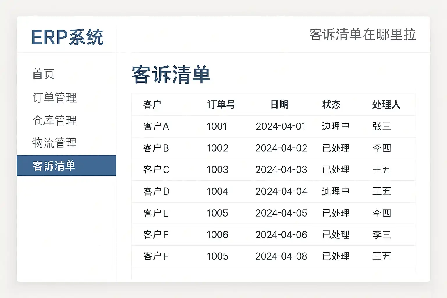Click the 客诉清单在哪里拉 text at top right

coord(363,34)
